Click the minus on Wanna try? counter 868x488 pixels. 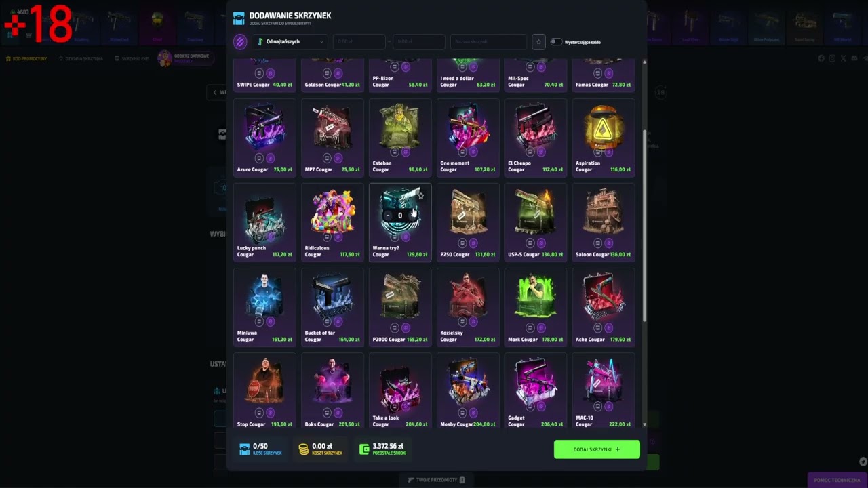point(388,216)
